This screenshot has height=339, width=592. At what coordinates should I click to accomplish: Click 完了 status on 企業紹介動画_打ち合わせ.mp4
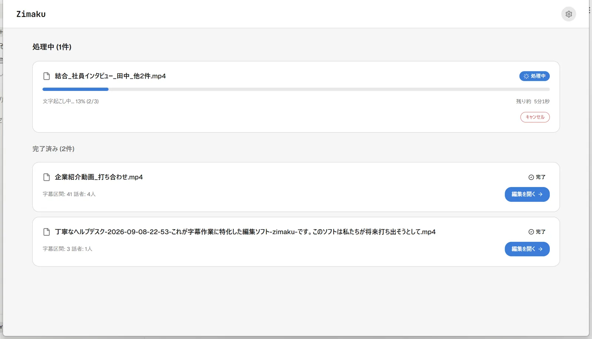[537, 177]
